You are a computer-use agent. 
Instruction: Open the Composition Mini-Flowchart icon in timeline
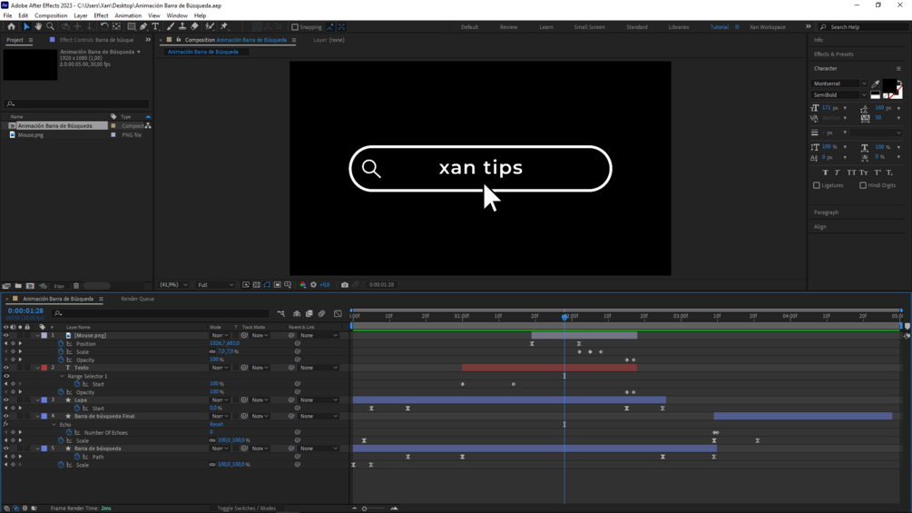tap(281, 313)
